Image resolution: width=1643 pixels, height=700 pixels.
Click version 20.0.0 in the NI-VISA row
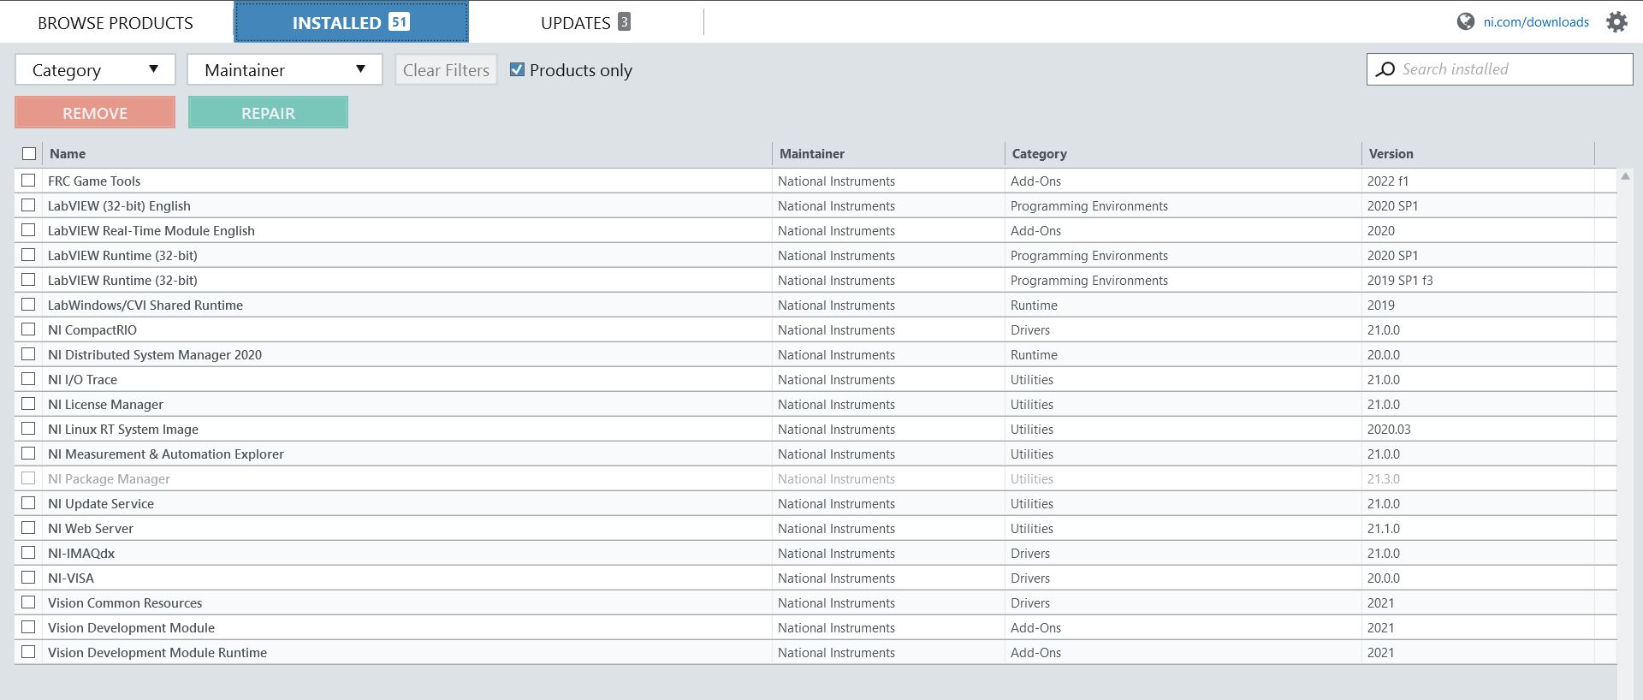pos(1384,578)
